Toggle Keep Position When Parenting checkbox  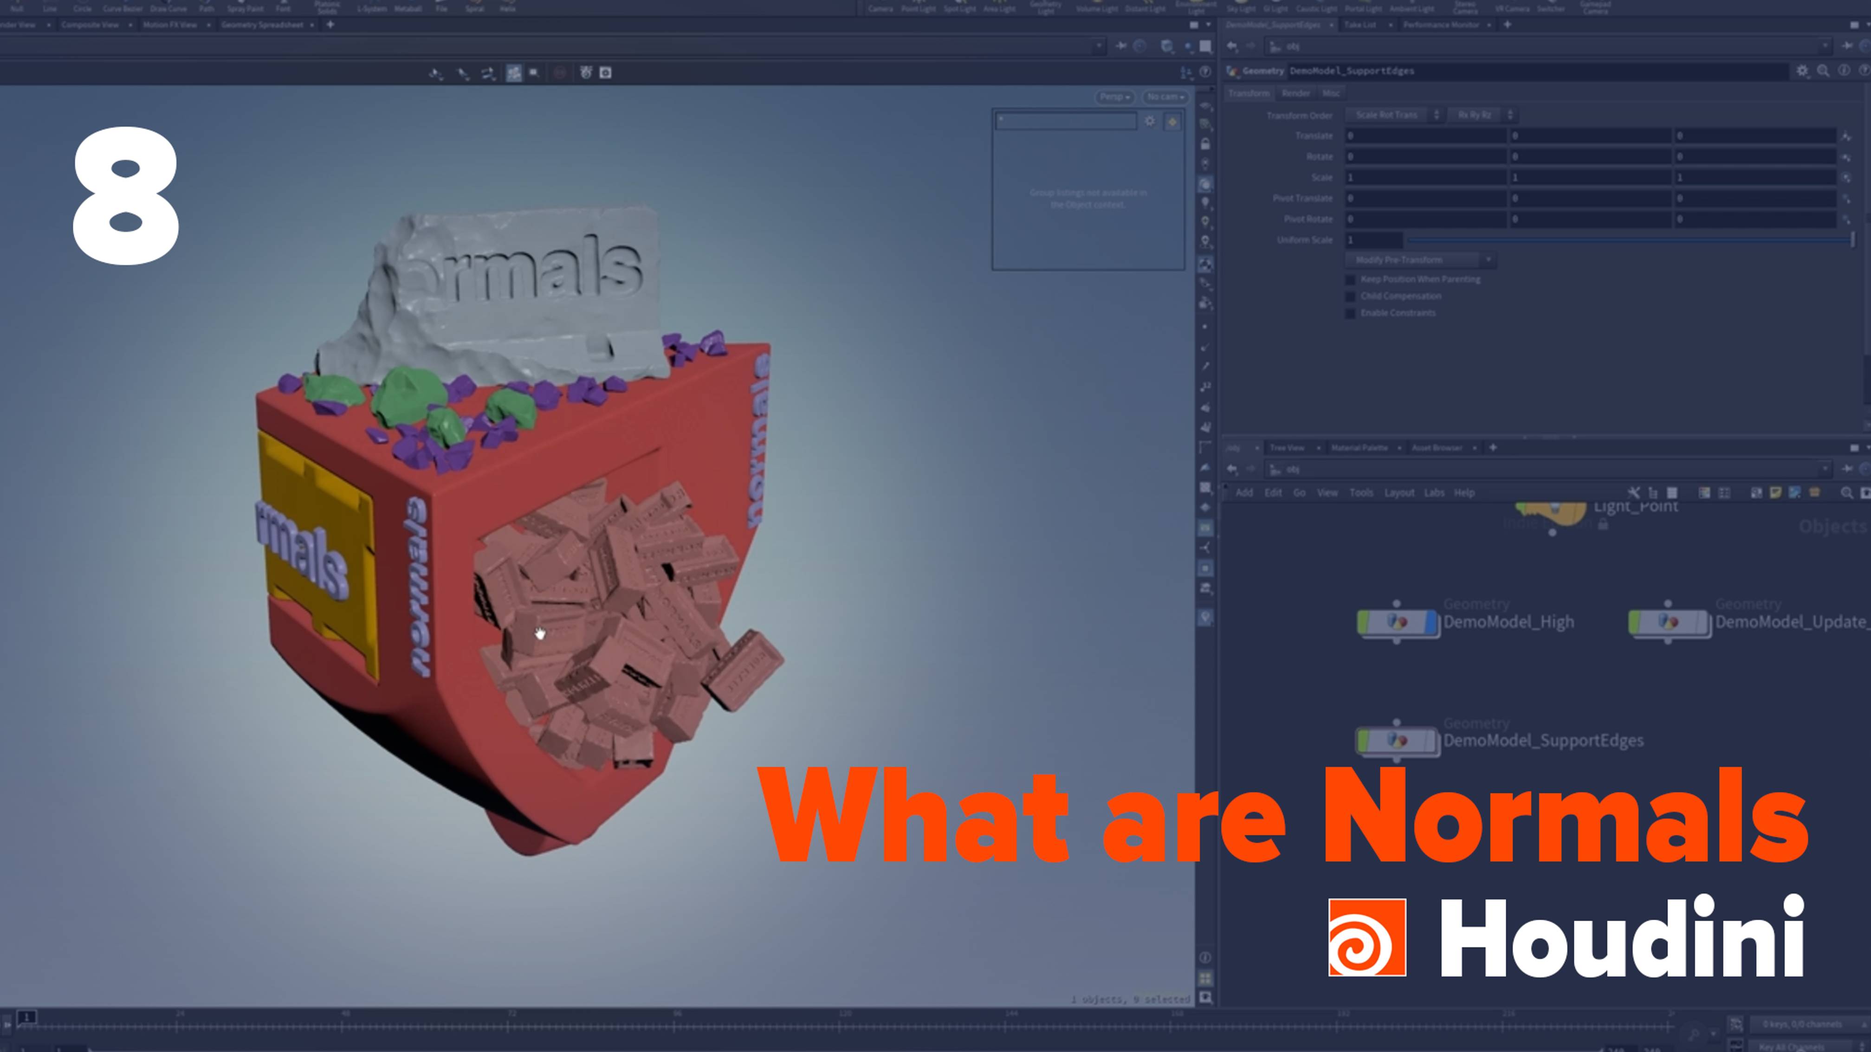coord(1350,279)
